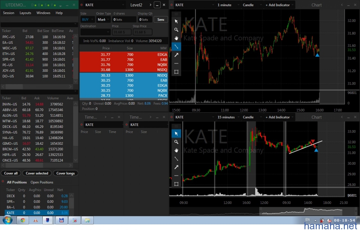Select the arrow drawing tool in the 15 minutes chart
Viewport: 360px width, 230px height.
pyautogui.click(x=176, y=167)
